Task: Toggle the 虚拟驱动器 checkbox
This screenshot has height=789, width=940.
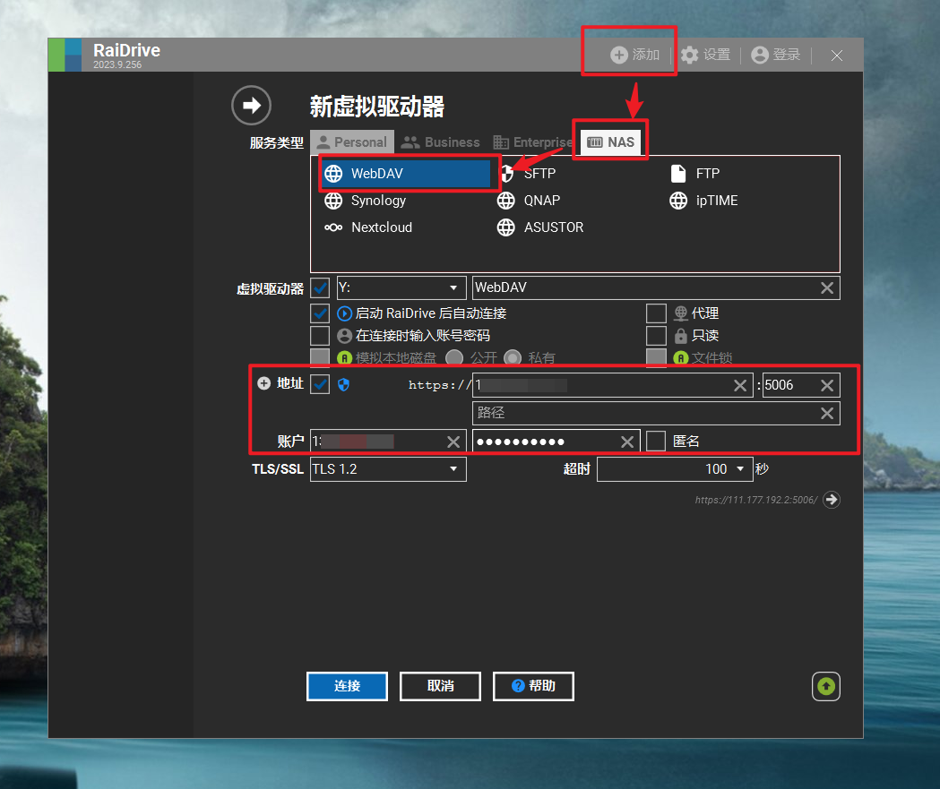Action: (x=320, y=288)
